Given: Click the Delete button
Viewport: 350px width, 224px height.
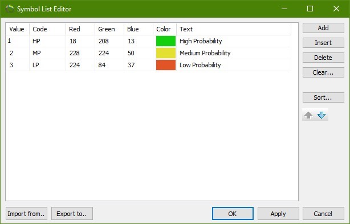Looking at the screenshot, I should [x=323, y=58].
